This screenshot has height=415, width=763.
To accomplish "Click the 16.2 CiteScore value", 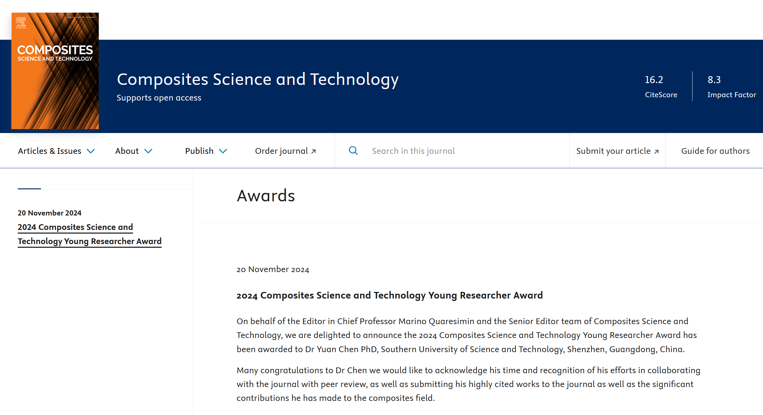I will [x=654, y=80].
